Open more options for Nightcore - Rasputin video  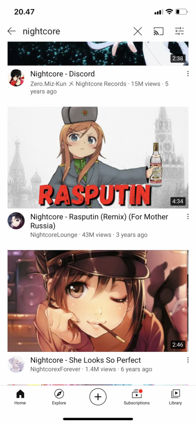[188, 217]
